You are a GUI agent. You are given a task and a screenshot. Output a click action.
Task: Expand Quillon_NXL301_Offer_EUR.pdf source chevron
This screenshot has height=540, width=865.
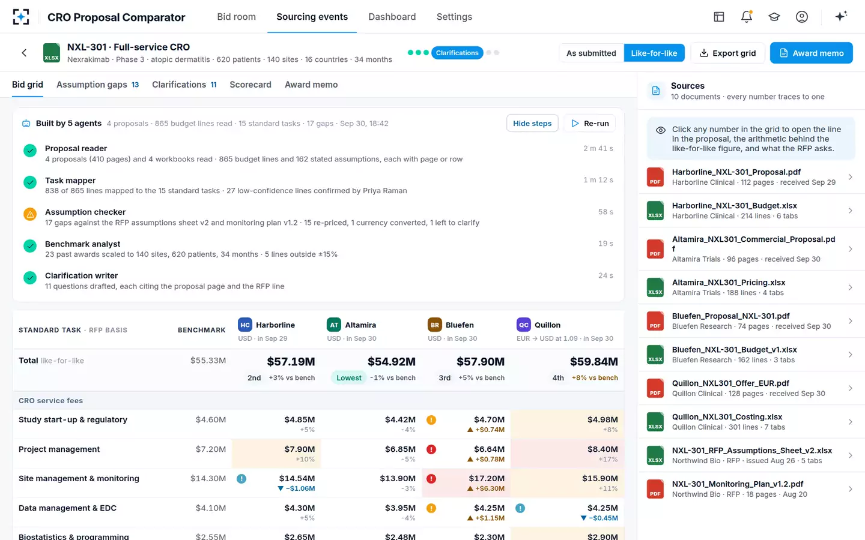pyautogui.click(x=851, y=388)
